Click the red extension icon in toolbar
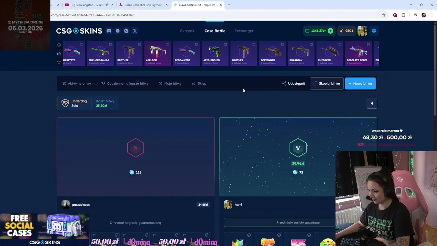Viewport: 437px width, 246px height. click(395, 15)
